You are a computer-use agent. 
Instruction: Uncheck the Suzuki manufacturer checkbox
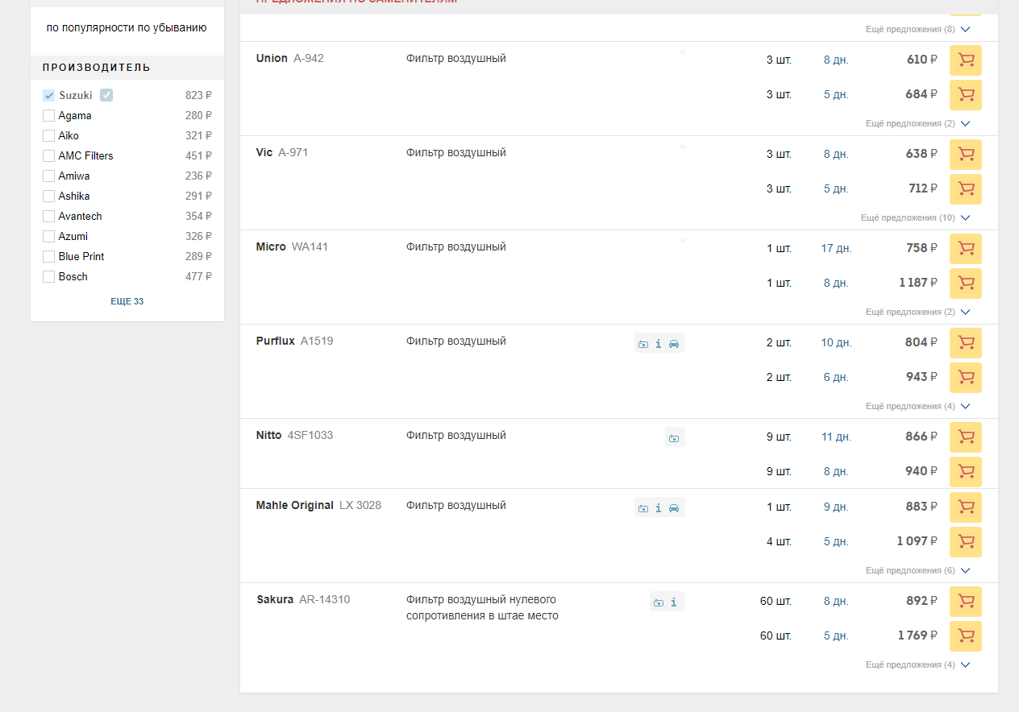(x=49, y=95)
